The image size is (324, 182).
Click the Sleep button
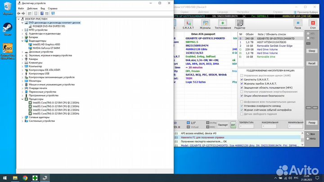[x=311, y=51]
